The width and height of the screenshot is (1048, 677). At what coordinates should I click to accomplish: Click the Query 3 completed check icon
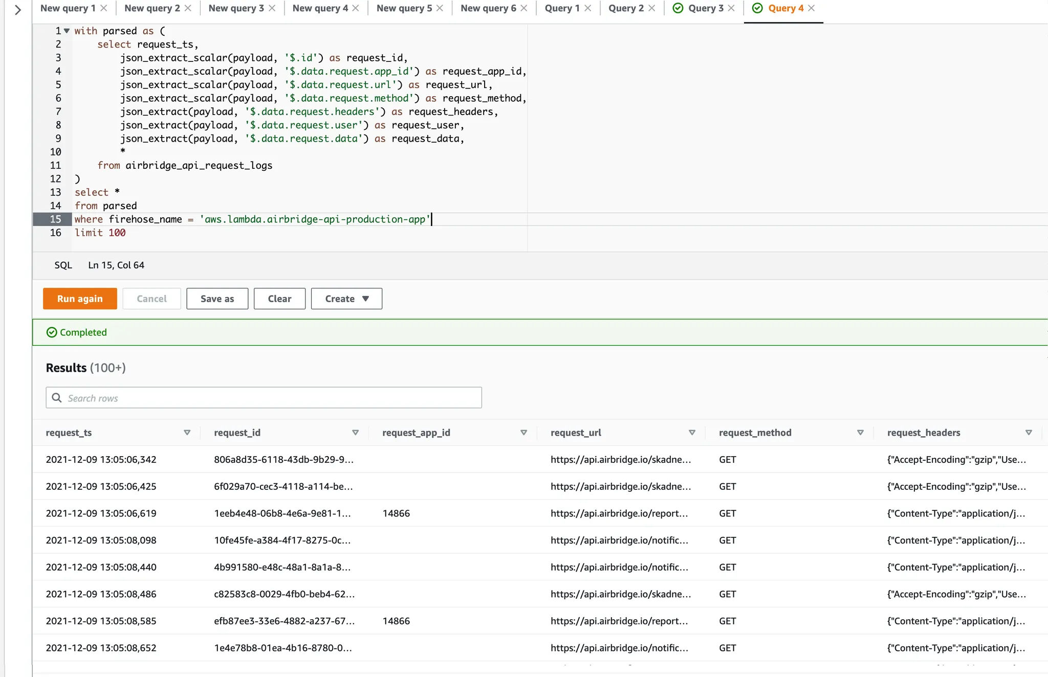pyautogui.click(x=678, y=8)
